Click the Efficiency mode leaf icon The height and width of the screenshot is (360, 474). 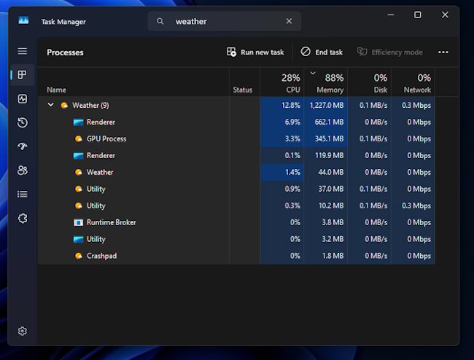(x=362, y=52)
